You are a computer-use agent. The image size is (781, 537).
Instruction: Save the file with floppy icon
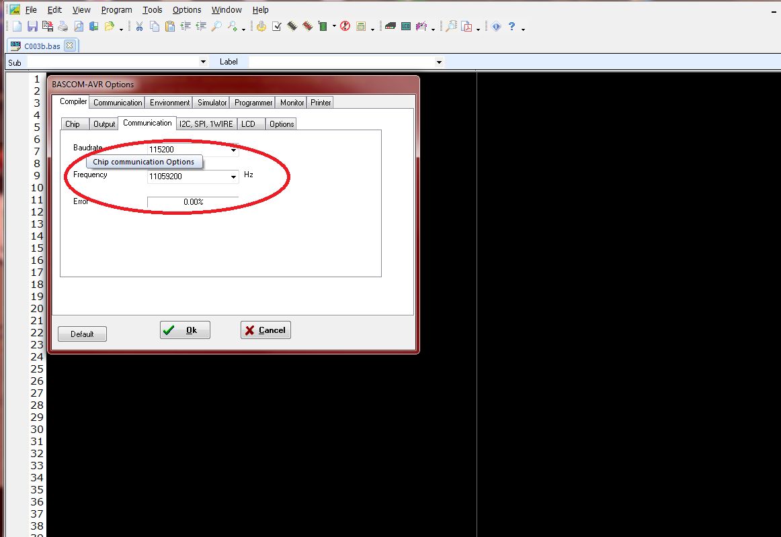[32, 26]
